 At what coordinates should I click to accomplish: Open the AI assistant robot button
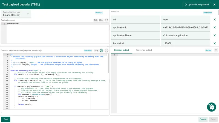coord(211,107)
